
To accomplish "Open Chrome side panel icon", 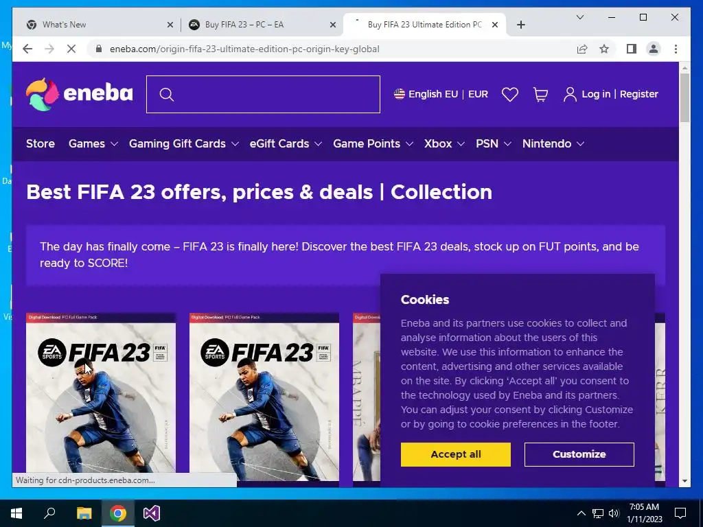I will 632,49.
